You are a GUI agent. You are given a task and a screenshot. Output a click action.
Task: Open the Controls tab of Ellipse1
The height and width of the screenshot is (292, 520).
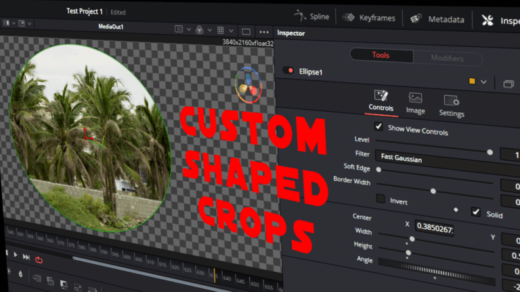click(381, 101)
